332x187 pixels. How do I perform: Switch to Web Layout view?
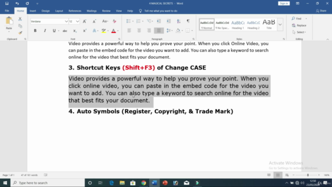(x=287, y=175)
